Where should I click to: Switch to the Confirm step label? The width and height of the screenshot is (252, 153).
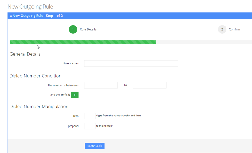coord(234,29)
